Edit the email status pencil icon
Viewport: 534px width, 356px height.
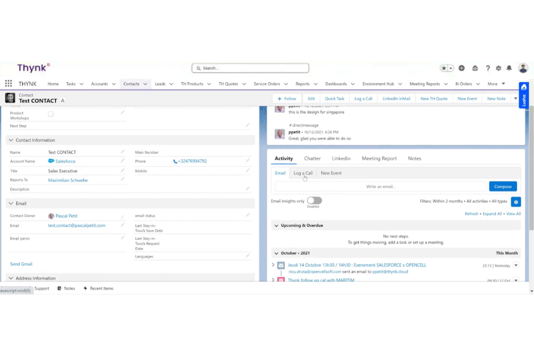[248, 215]
